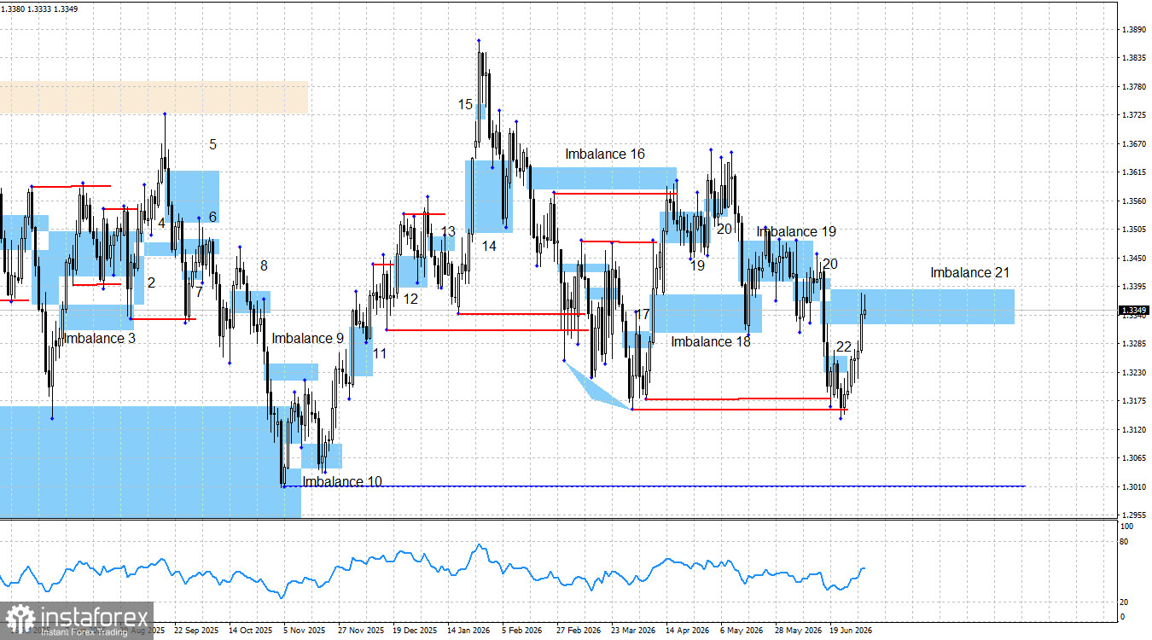Select the beige zone rectangle at 1.3780
Image resolution: width=1152 pixels, height=640 pixels.
tap(154, 97)
